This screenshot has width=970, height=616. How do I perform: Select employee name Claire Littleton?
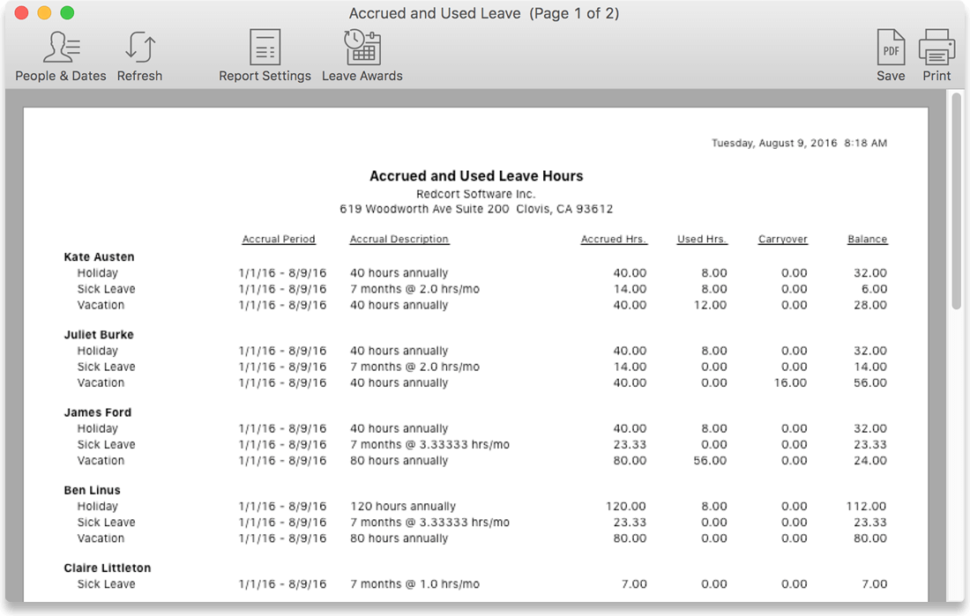pos(108,568)
